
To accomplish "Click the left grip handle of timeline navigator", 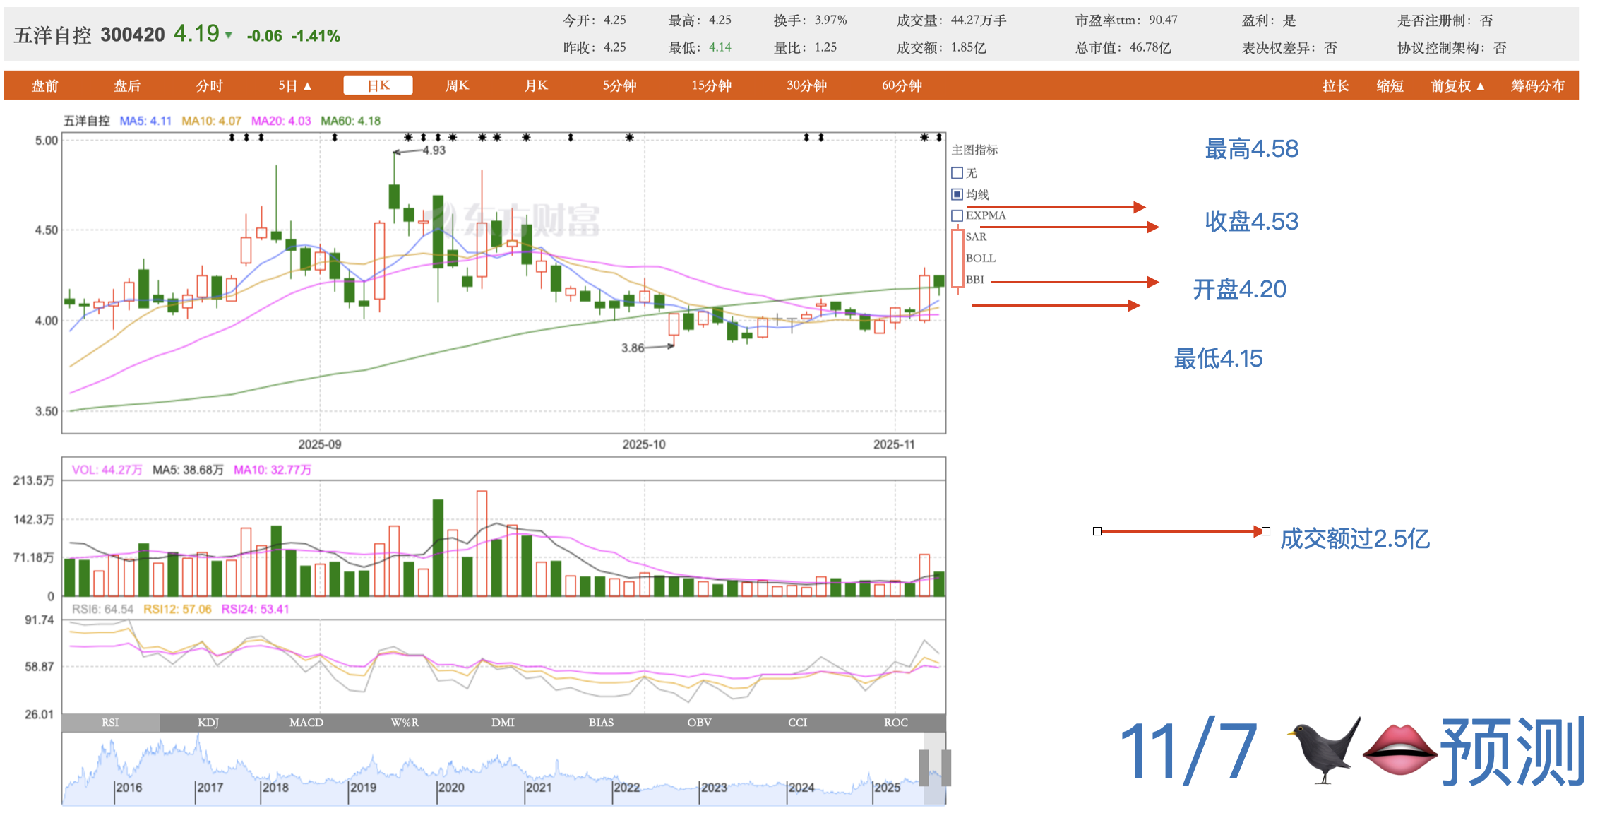I will click(924, 767).
